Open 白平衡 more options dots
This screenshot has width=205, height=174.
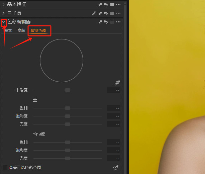click(x=118, y=13)
